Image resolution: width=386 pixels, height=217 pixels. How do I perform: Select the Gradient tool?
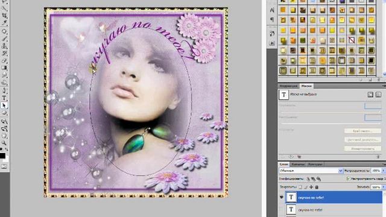[x=4, y=68]
